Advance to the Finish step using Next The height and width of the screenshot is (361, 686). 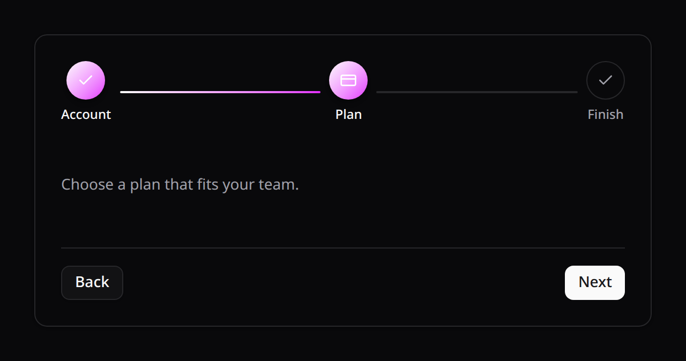(595, 283)
